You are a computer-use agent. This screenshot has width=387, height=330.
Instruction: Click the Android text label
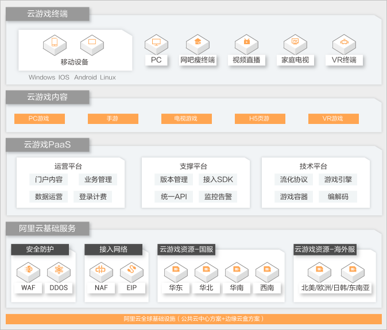pos(86,77)
